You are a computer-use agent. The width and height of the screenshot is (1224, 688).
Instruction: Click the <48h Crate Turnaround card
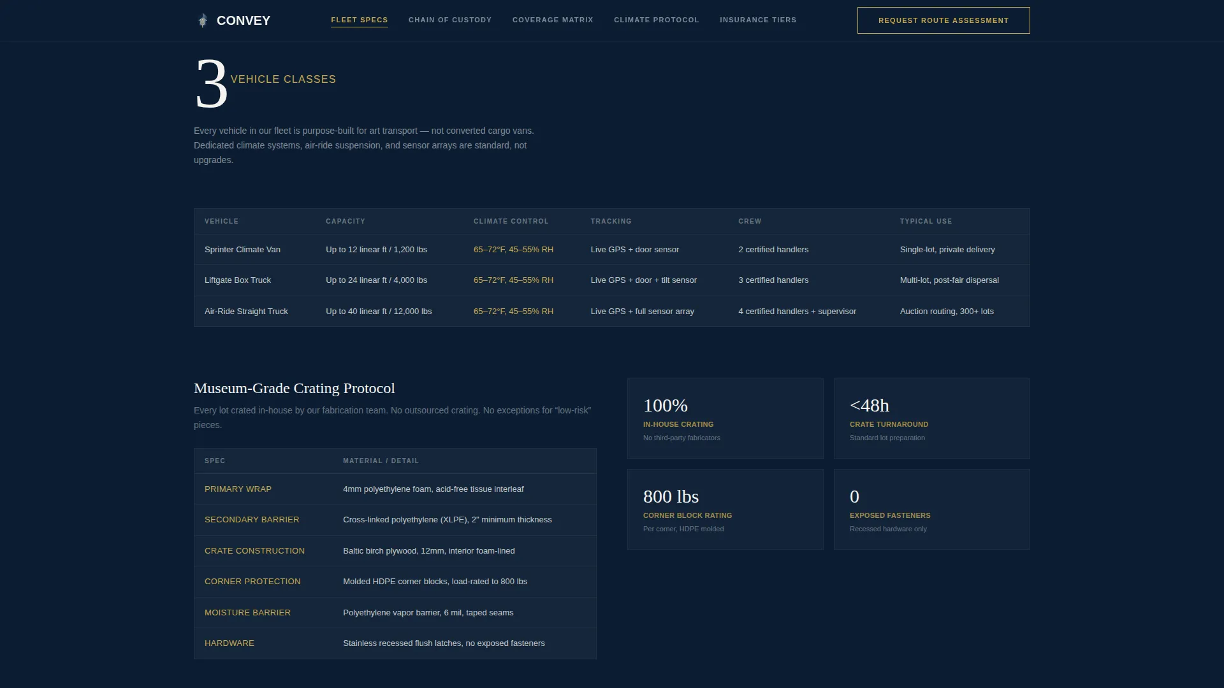(932, 418)
